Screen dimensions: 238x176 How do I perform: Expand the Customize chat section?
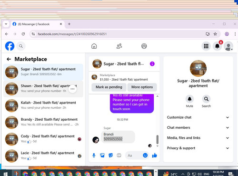coord(198,117)
